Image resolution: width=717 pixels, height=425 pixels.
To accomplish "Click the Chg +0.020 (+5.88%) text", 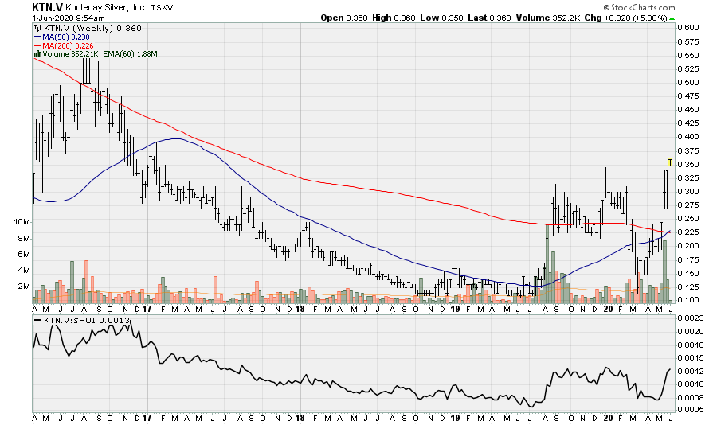I will (x=626, y=18).
